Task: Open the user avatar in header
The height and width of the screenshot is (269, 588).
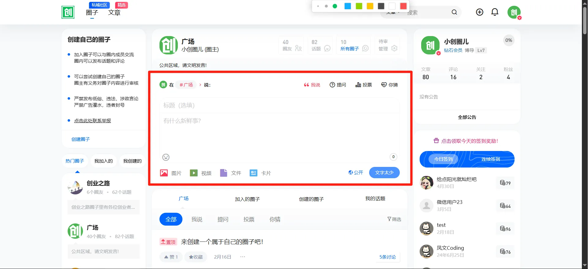Action: (x=514, y=13)
